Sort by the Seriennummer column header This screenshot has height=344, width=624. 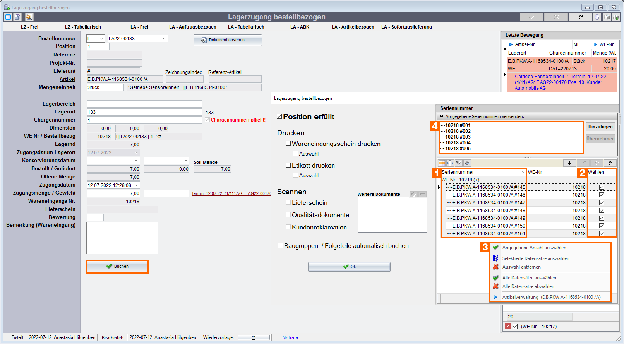483,172
